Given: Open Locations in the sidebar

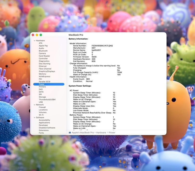Looking at the screenshot, I should (x=43, y=110).
